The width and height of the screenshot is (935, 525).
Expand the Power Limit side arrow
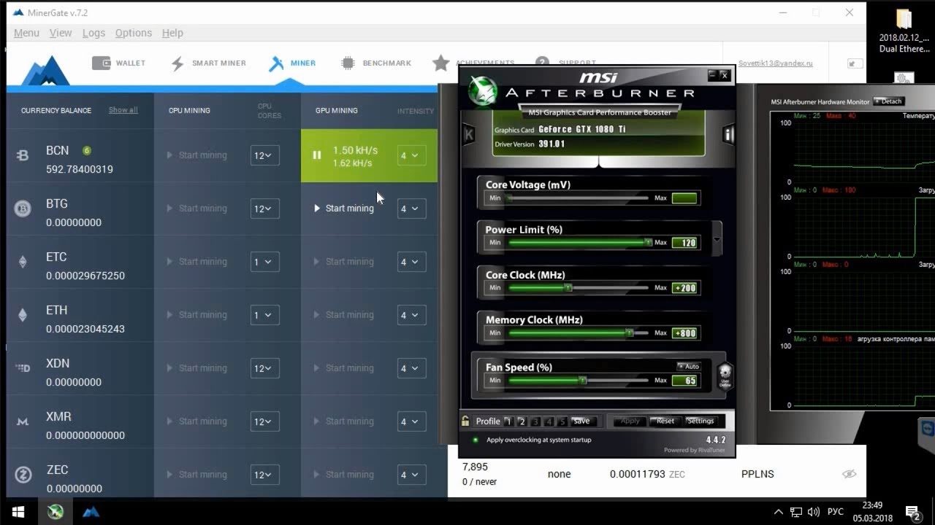(x=717, y=239)
